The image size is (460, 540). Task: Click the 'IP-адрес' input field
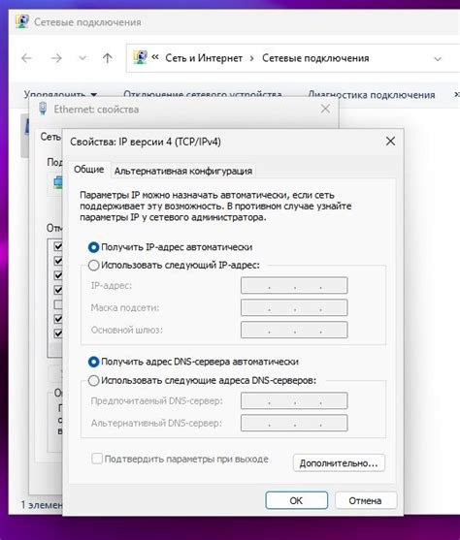pyautogui.click(x=294, y=285)
